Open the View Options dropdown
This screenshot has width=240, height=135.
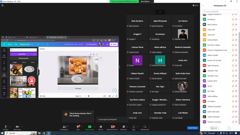(x=146, y=1)
